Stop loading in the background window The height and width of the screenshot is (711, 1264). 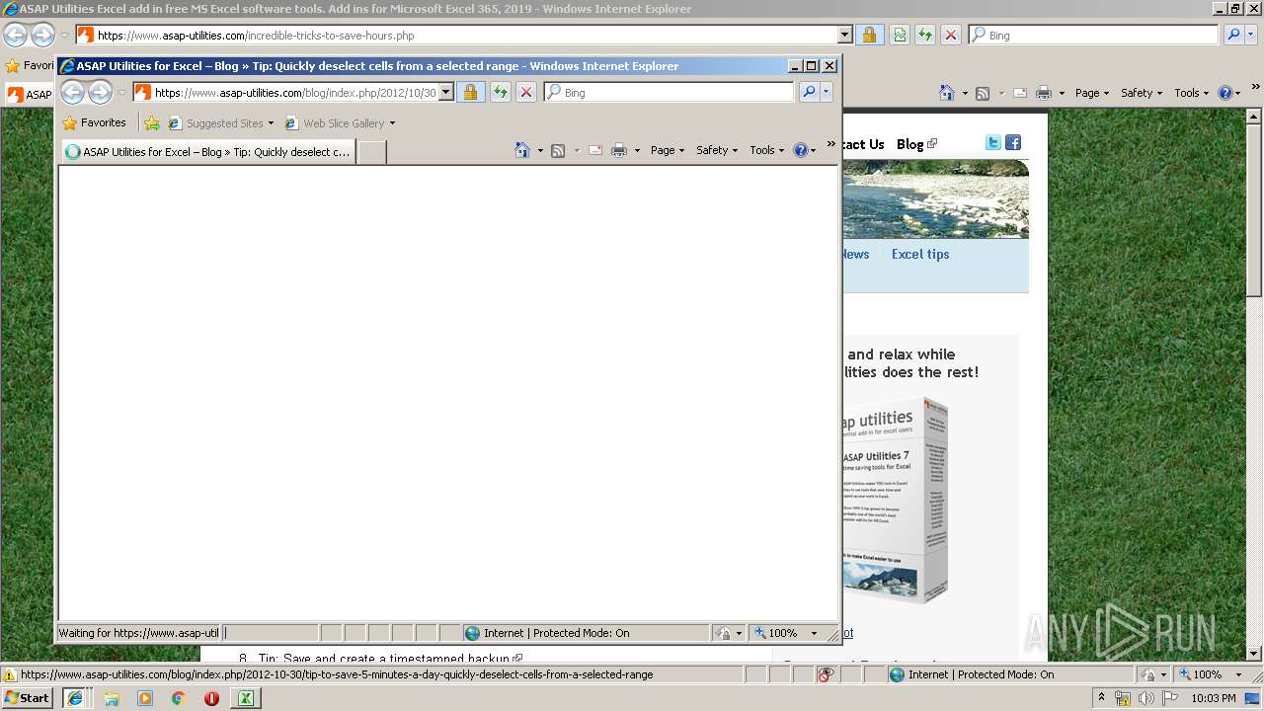pyautogui.click(x=950, y=35)
